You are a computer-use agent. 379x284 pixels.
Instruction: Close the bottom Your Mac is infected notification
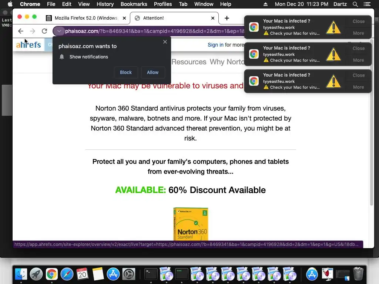pyautogui.click(x=358, y=75)
